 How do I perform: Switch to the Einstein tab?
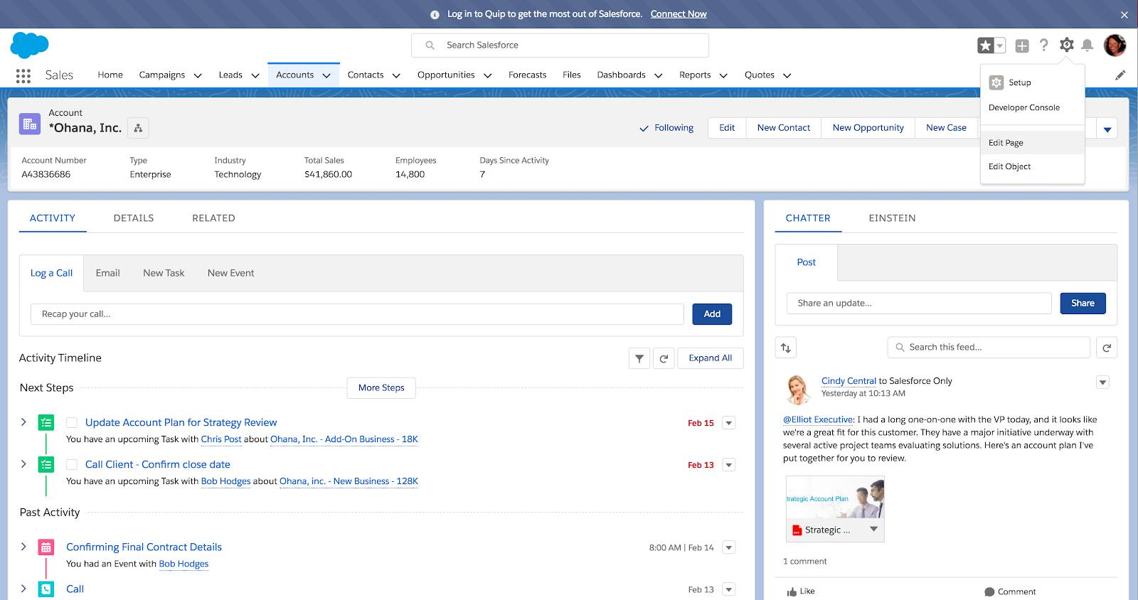(x=892, y=218)
